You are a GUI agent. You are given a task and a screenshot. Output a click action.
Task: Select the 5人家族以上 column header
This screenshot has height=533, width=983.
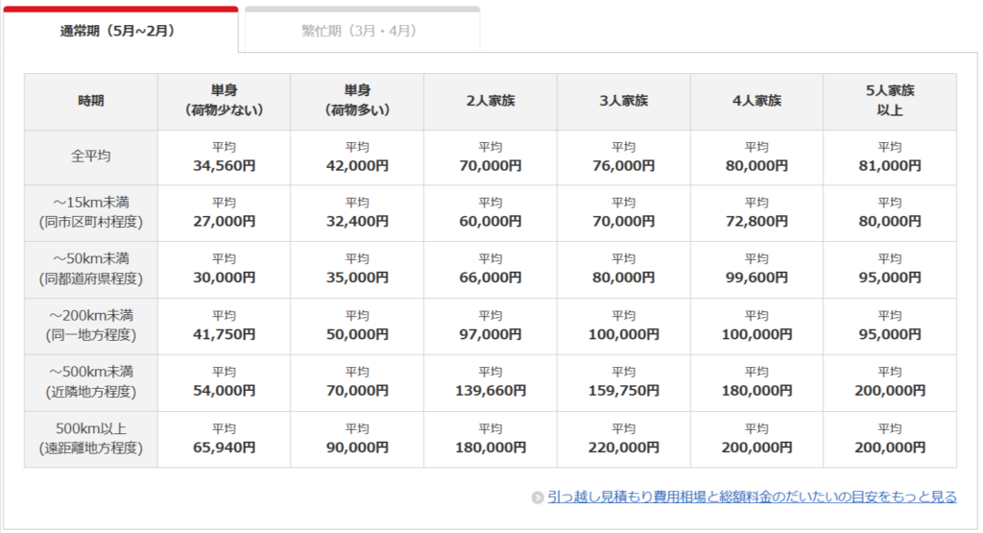pyautogui.click(x=890, y=101)
